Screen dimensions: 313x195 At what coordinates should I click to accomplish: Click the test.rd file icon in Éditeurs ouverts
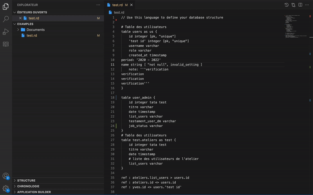25,18
